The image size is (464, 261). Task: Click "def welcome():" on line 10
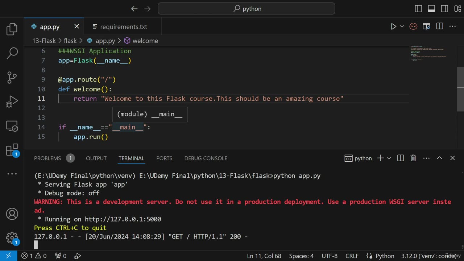tap(85, 89)
